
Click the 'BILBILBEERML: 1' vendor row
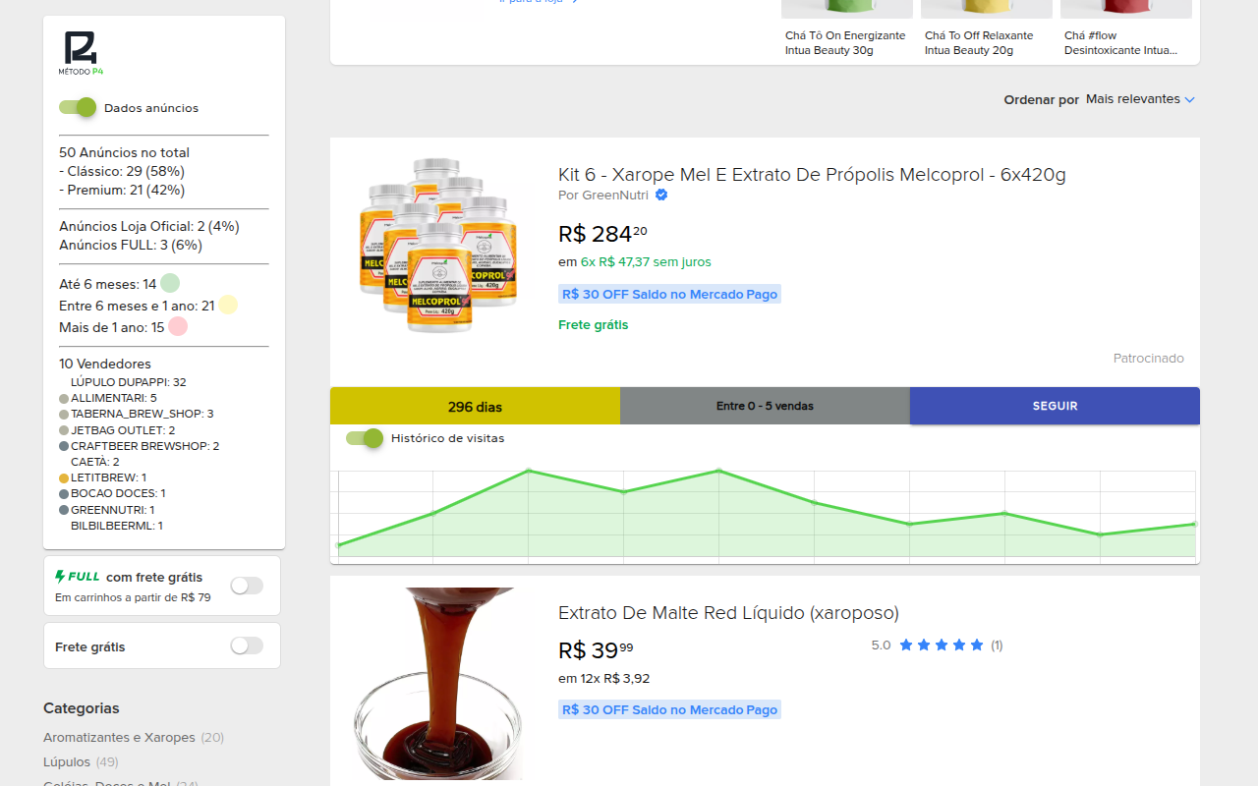point(117,526)
